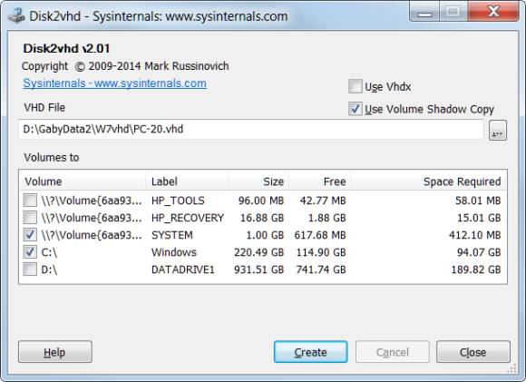Select the HP_RECOVERY label cell

[x=188, y=218]
